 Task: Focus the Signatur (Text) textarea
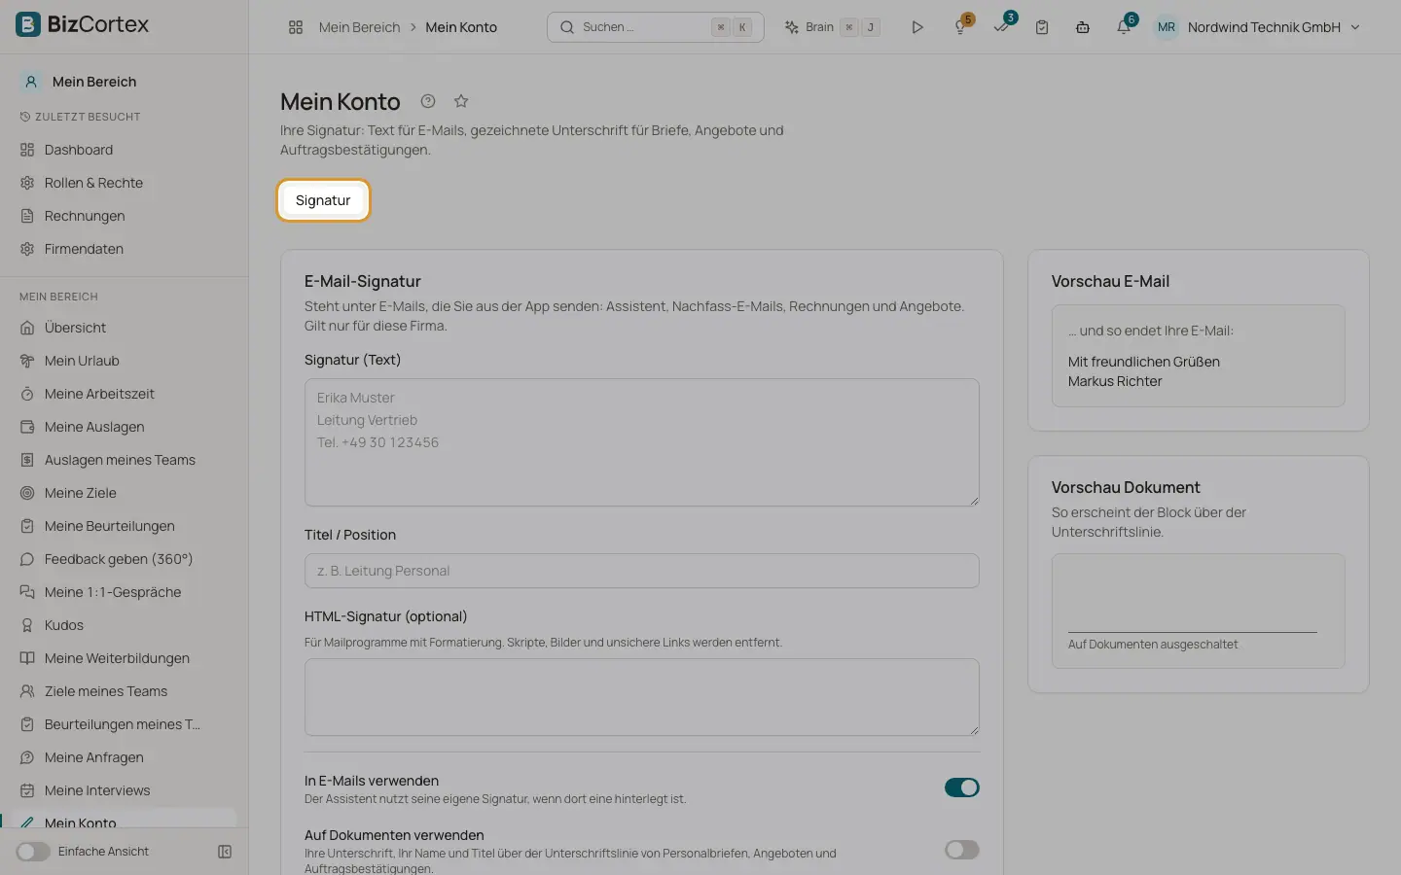(642, 442)
